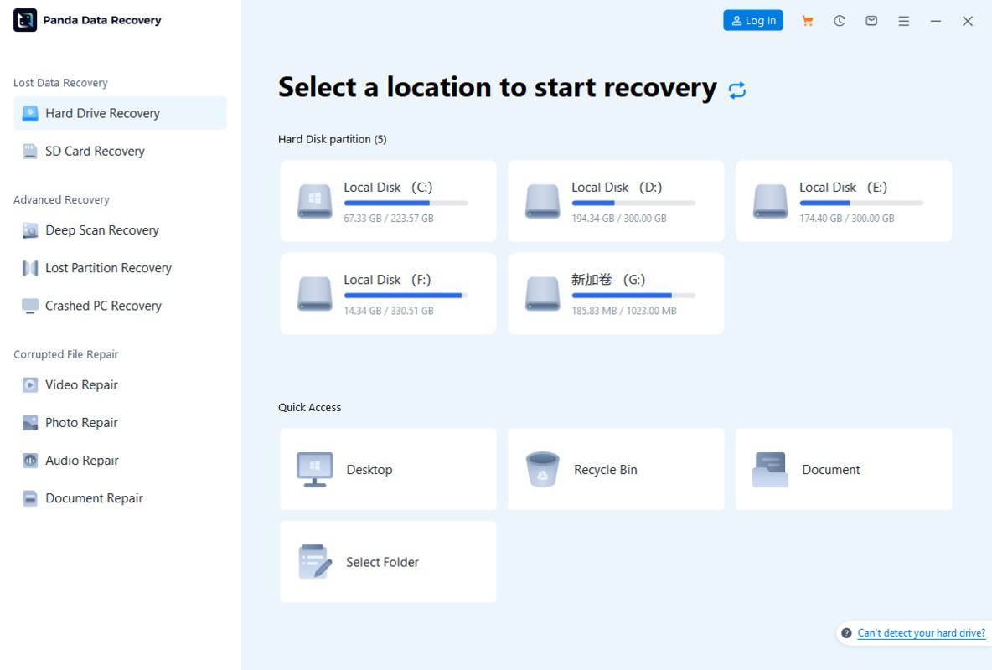The height and width of the screenshot is (670, 992).
Task: Open "Can't detect your hard drive?" link
Action: 921,633
